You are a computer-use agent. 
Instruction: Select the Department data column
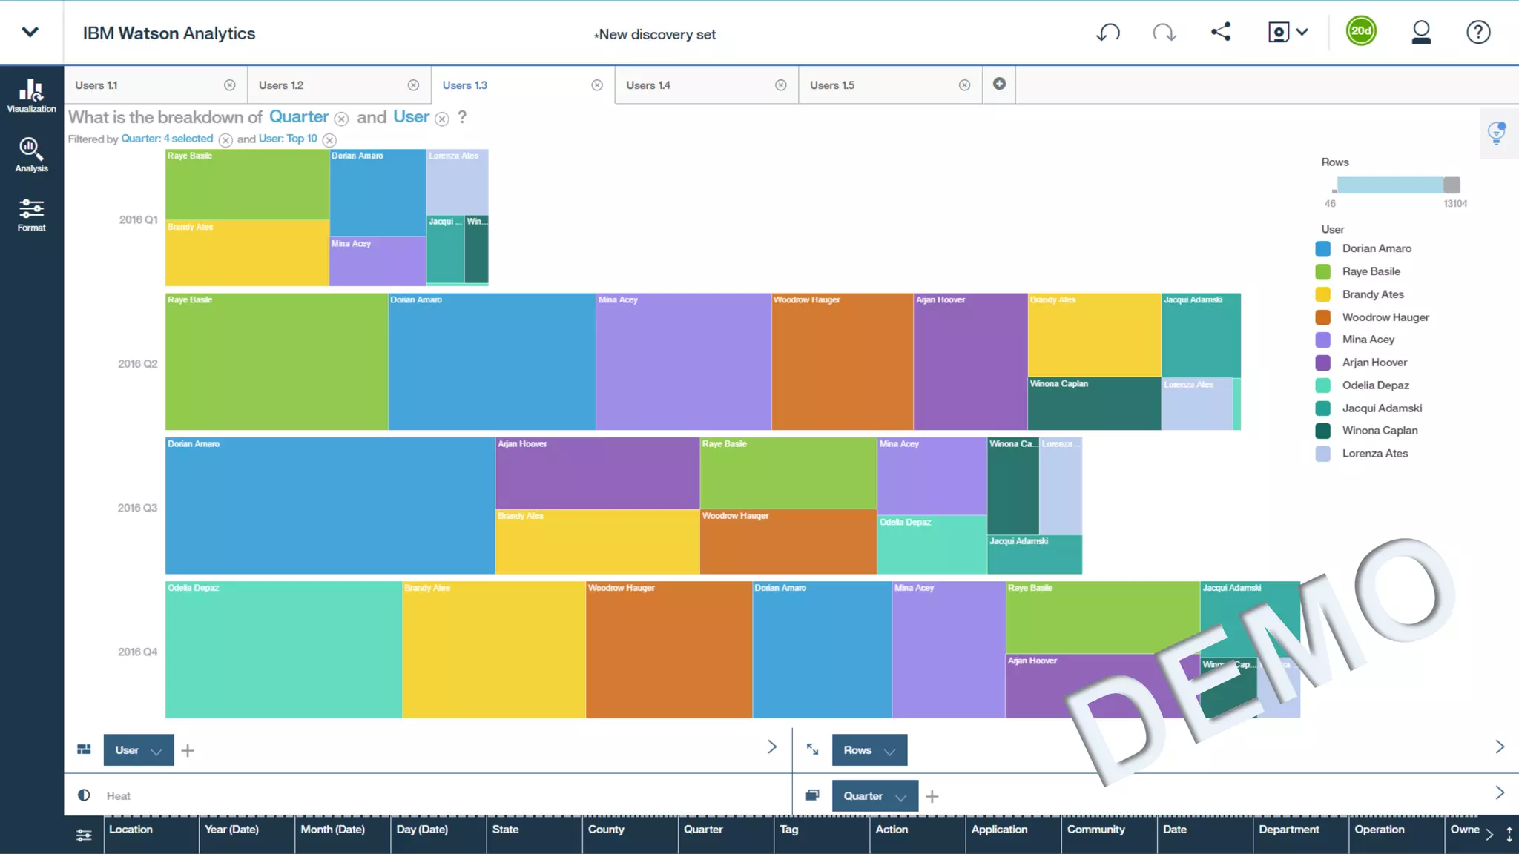click(x=1288, y=830)
